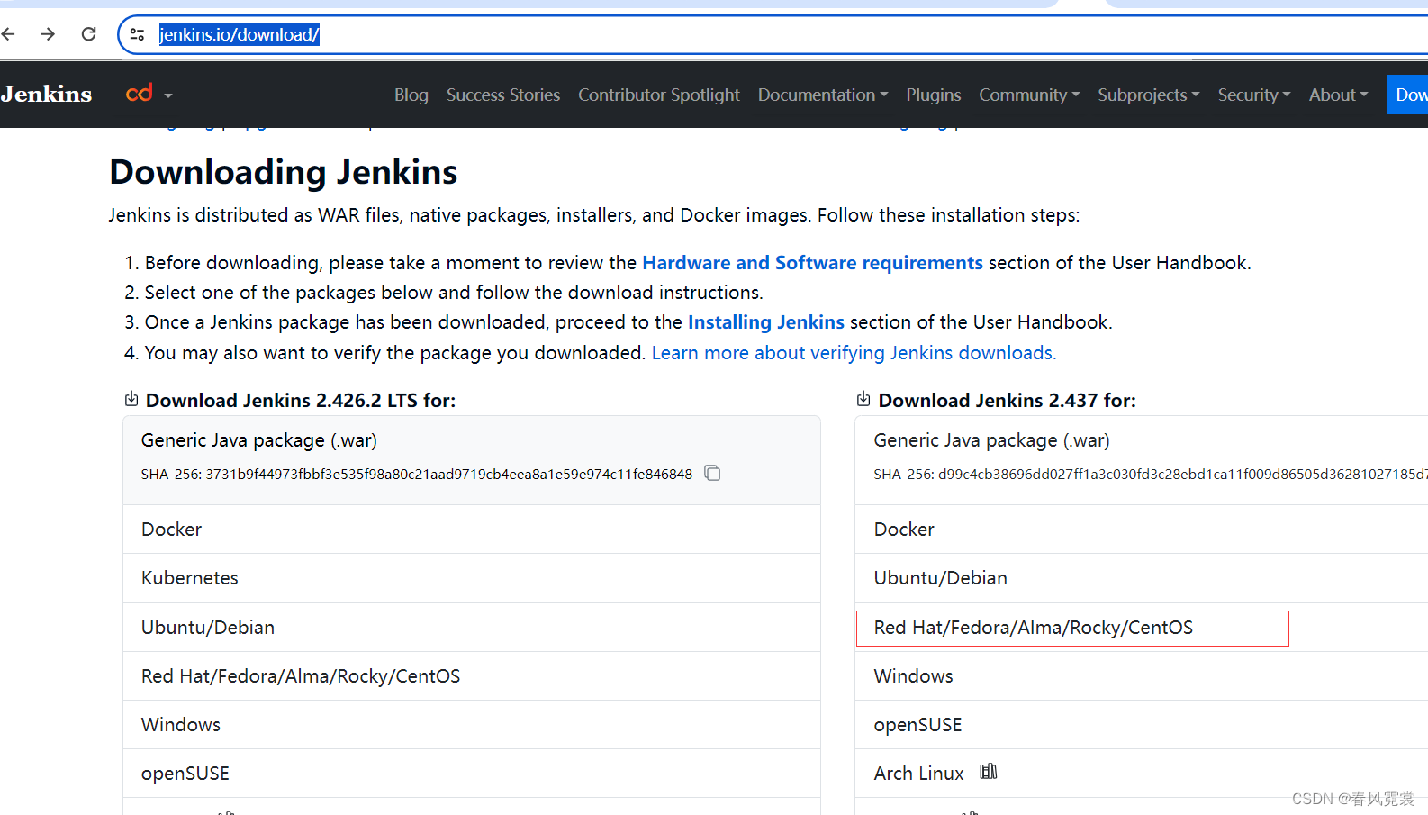Open the Jenkins logo home link
The height and width of the screenshot is (815, 1428).
point(46,94)
